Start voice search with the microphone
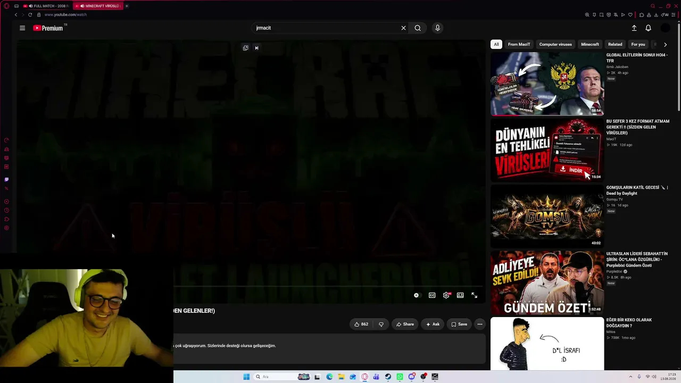 [x=437, y=28]
